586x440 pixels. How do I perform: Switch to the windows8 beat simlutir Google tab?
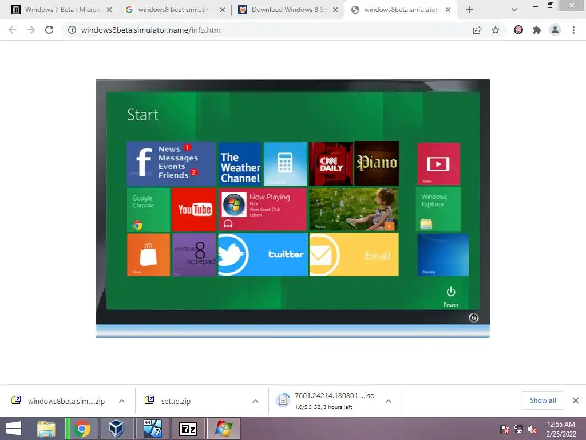coord(174,10)
